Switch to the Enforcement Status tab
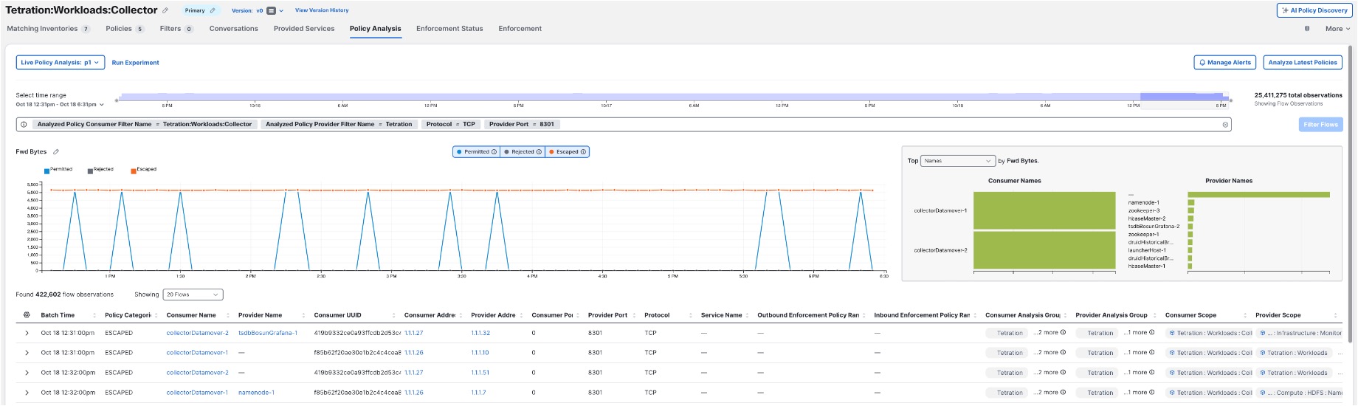 pos(449,29)
